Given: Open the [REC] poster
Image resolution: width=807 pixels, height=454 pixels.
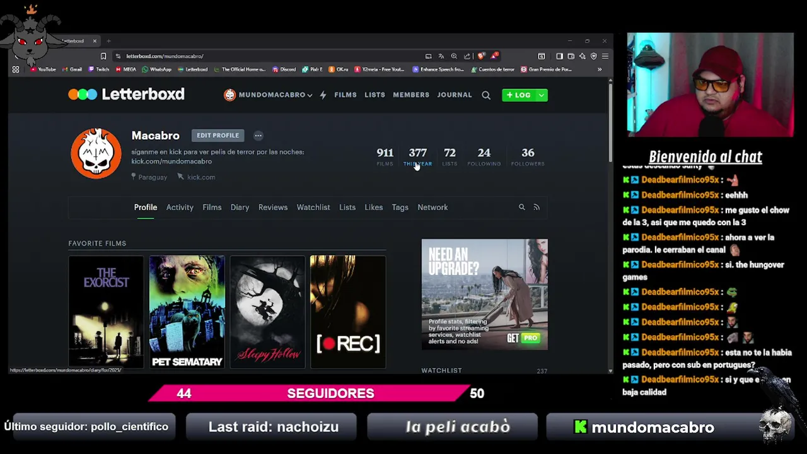Looking at the screenshot, I should (348, 311).
